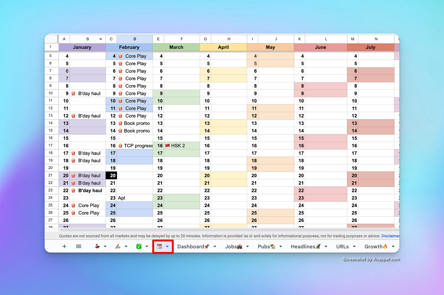The height and width of the screenshot is (295, 444).
Task: Expand the column B filter dropdown
Action: pos(101,39)
